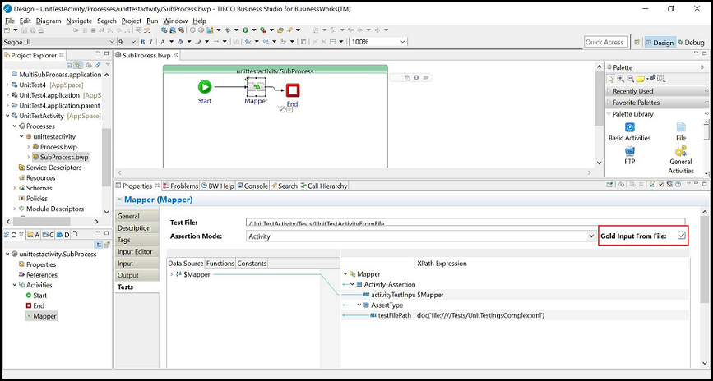Viewport: 713px width, 381px height.
Task: Select the Mapper activity on the canvas
Action: tap(256, 87)
